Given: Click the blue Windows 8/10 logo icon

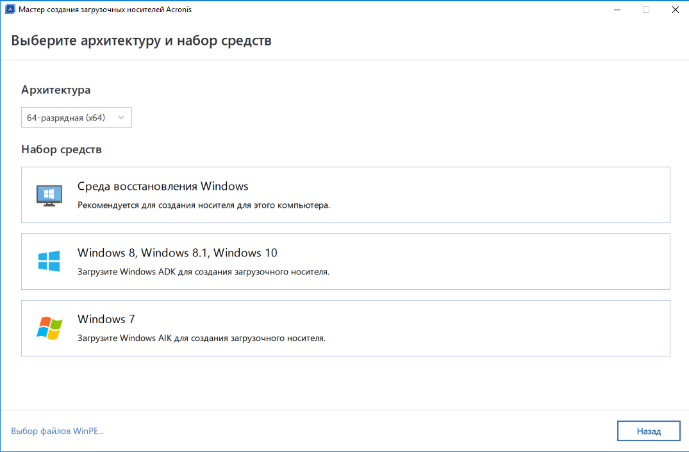Looking at the screenshot, I should pos(49,261).
